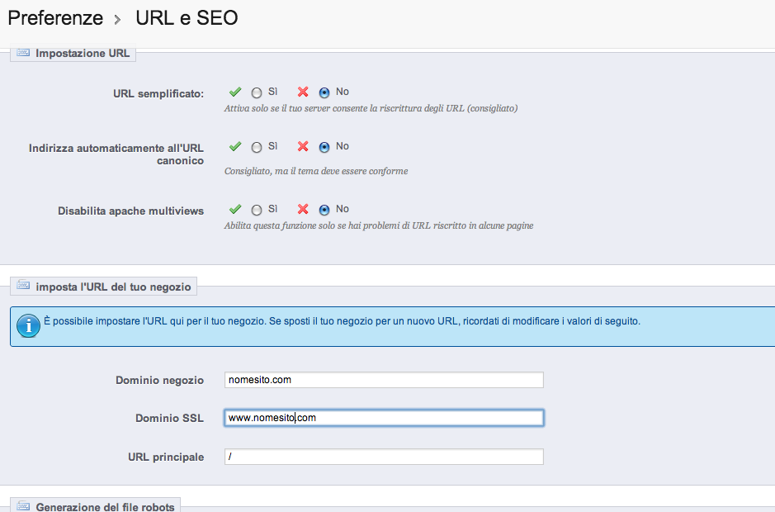Focus the Dominio SSL input field

384,418
